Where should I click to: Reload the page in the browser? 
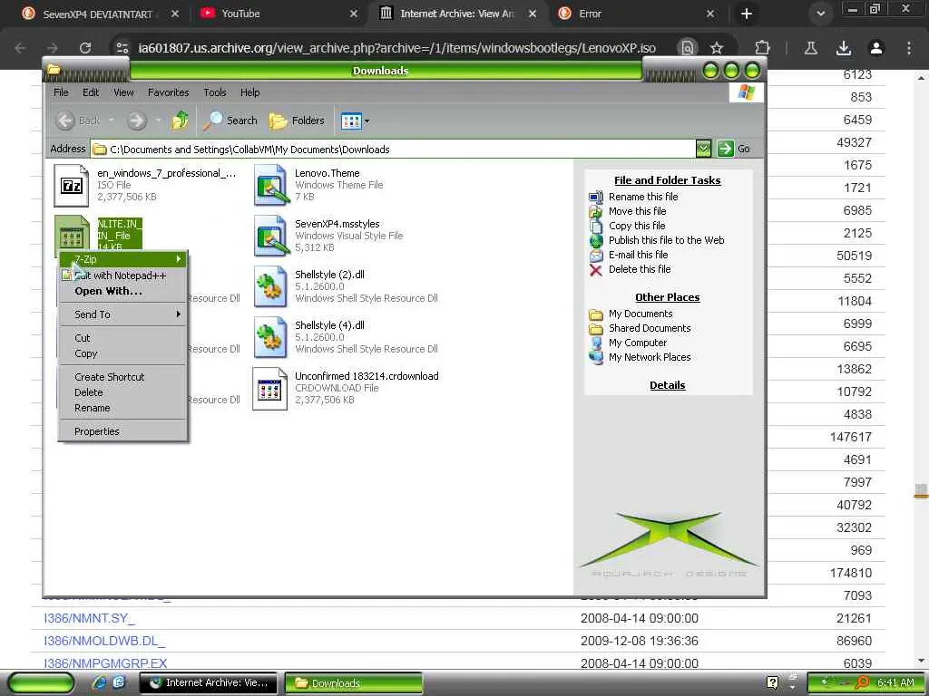tap(85, 48)
